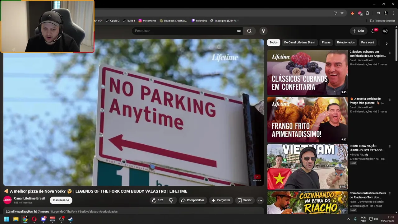Click Inscrever-se subscribe button

click(x=61, y=200)
